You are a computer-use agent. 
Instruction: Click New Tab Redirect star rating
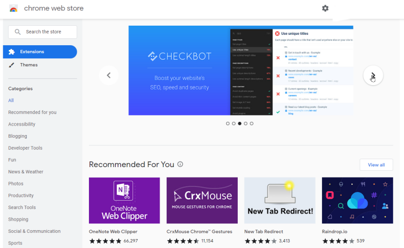click(260, 241)
